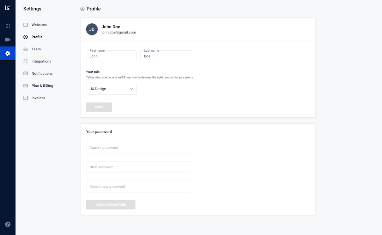
Task: Click the settings gear icon
Action: point(8,53)
